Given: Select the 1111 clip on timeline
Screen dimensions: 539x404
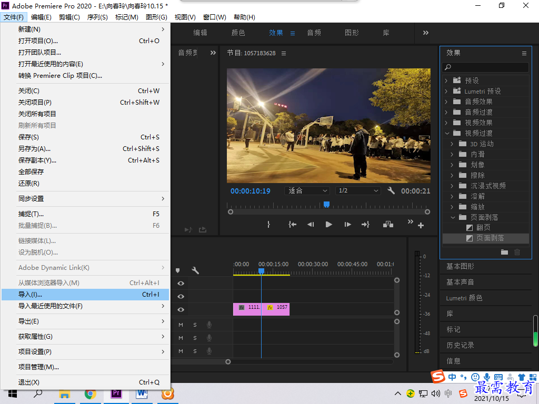Looking at the screenshot, I should click(247, 309).
